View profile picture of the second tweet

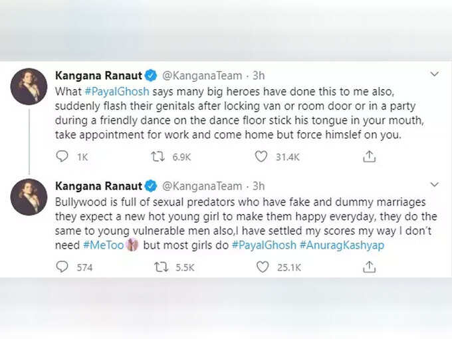click(x=29, y=197)
